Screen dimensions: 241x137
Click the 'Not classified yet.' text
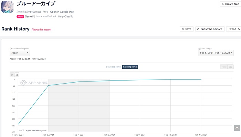click(46, 16)
